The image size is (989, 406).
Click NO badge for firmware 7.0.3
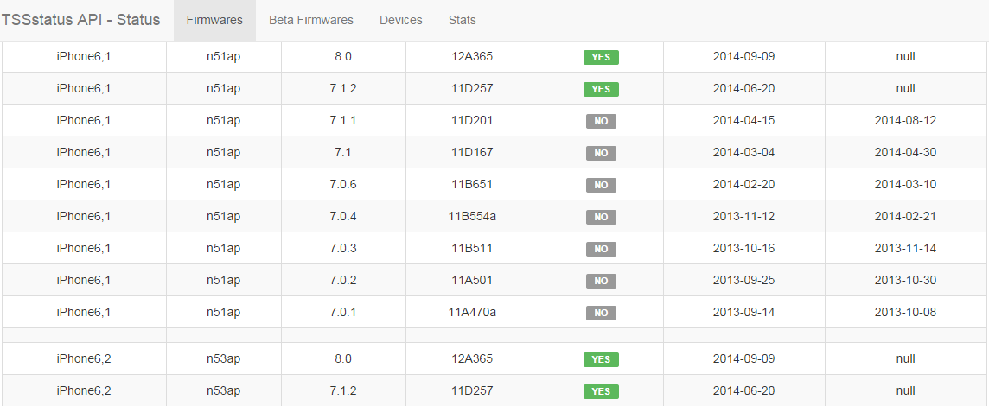point(601,249)
